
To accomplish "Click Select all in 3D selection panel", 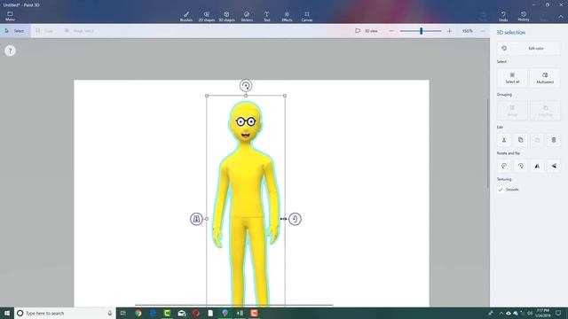I will pyautogui.click(x=512, y=78).
